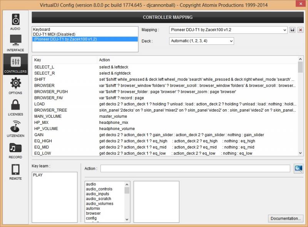Expand the Deck dropdown Automatic (1, 2, 3, 4)

[201, 41]
